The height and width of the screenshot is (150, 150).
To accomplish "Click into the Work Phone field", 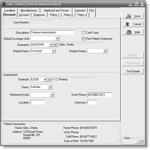I will click(100, 95).
